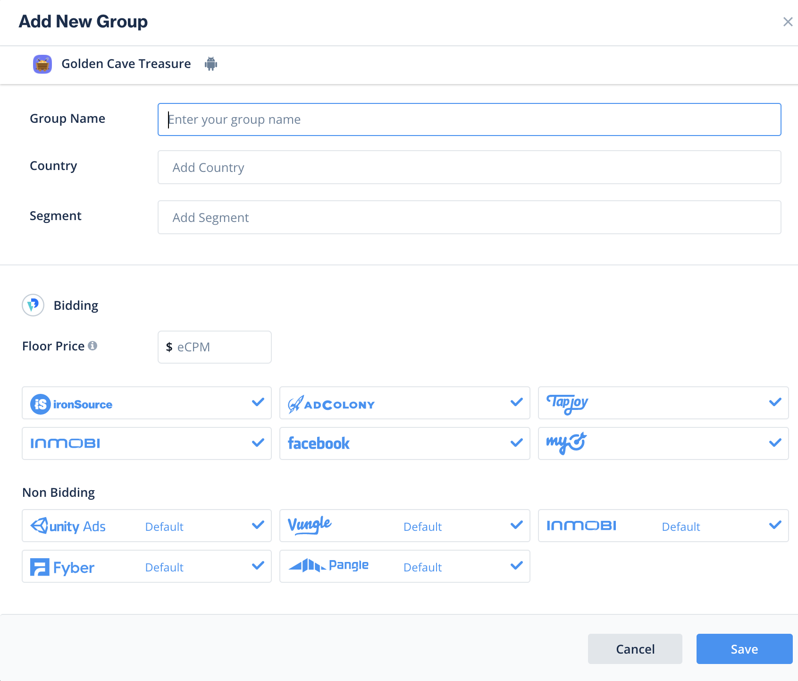
Task: Click the myTarget bidding network logo
Action: click(566, 443)
